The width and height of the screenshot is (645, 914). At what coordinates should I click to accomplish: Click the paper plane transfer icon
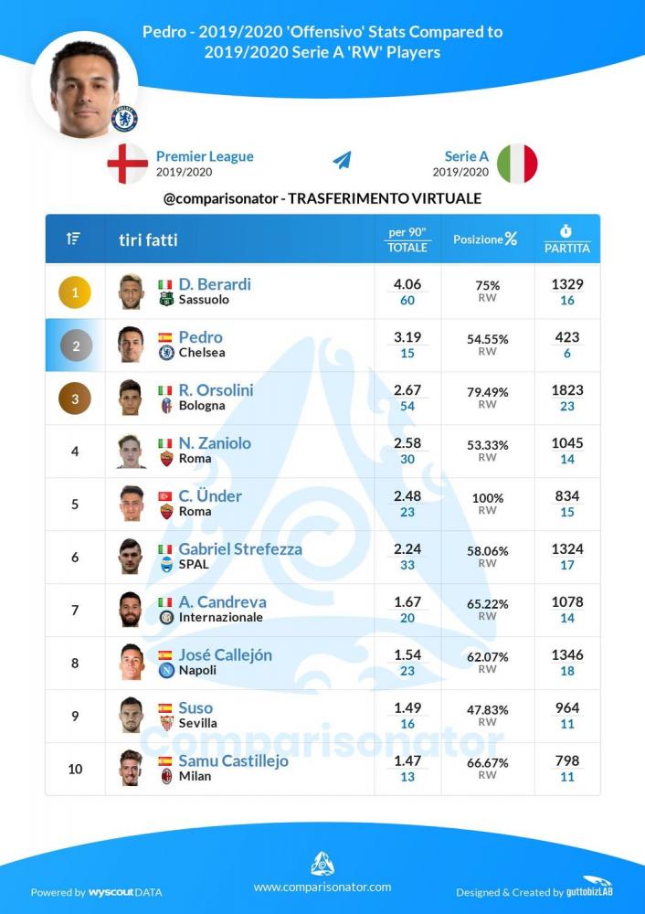(342, 160)
